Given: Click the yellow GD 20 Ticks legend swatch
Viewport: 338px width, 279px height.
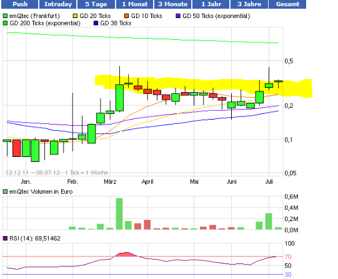Looking at the screenshot, I should coord(75,16).
